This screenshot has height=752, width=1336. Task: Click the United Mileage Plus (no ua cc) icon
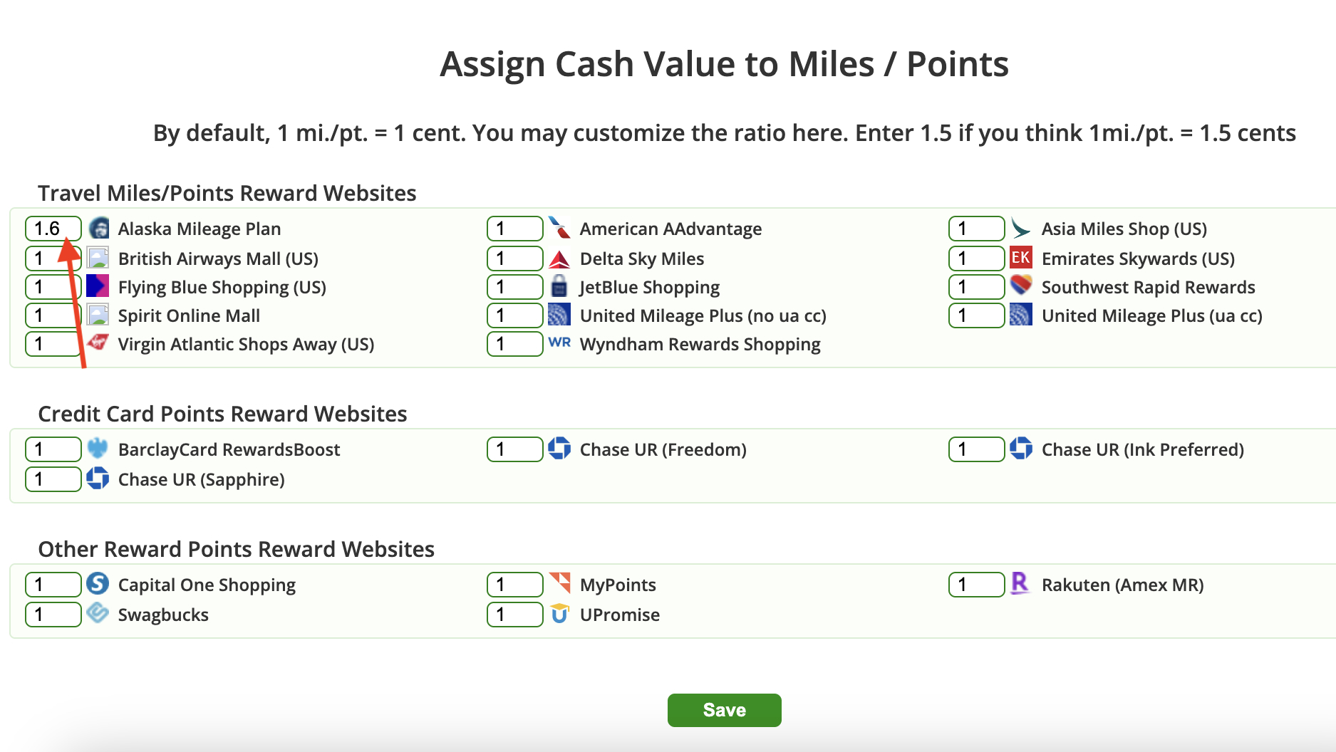click(x=559, y=314)
